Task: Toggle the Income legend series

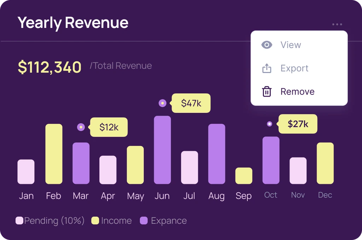Action: click(x=111, y=221)
